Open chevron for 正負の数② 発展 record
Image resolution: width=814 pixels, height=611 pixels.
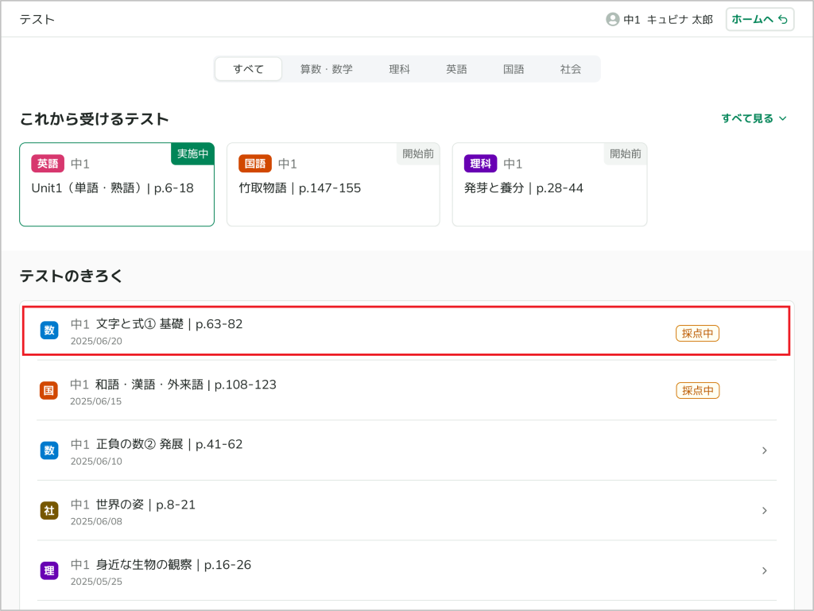pyautogui.click(x=764, y=451)
